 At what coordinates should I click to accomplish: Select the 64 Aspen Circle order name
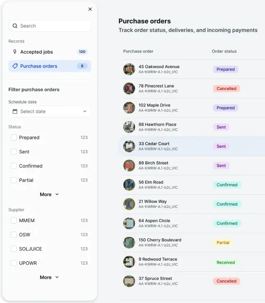tap(154, 221)
